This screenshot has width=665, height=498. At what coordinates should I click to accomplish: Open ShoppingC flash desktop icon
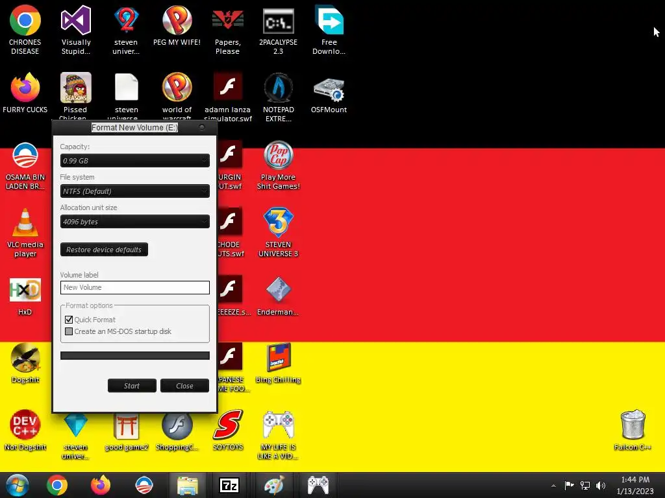[177, 431]
